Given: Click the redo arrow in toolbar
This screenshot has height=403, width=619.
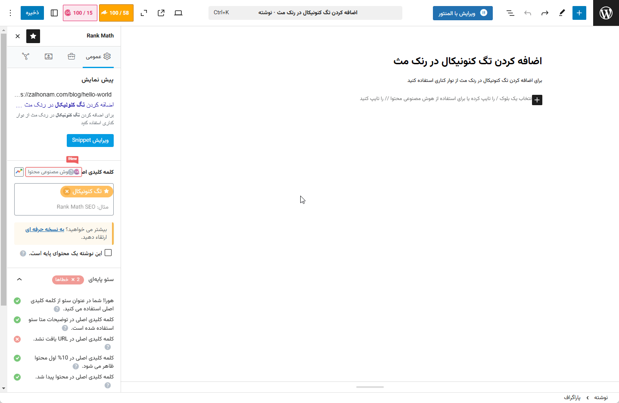Looking at the screenshot, I should coord(544,13).
